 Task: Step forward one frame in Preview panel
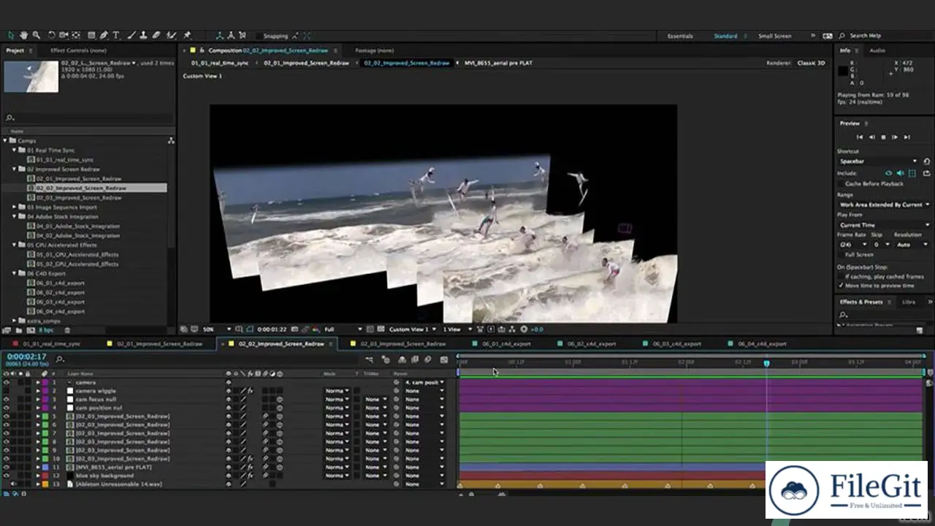tap(895, 137)
